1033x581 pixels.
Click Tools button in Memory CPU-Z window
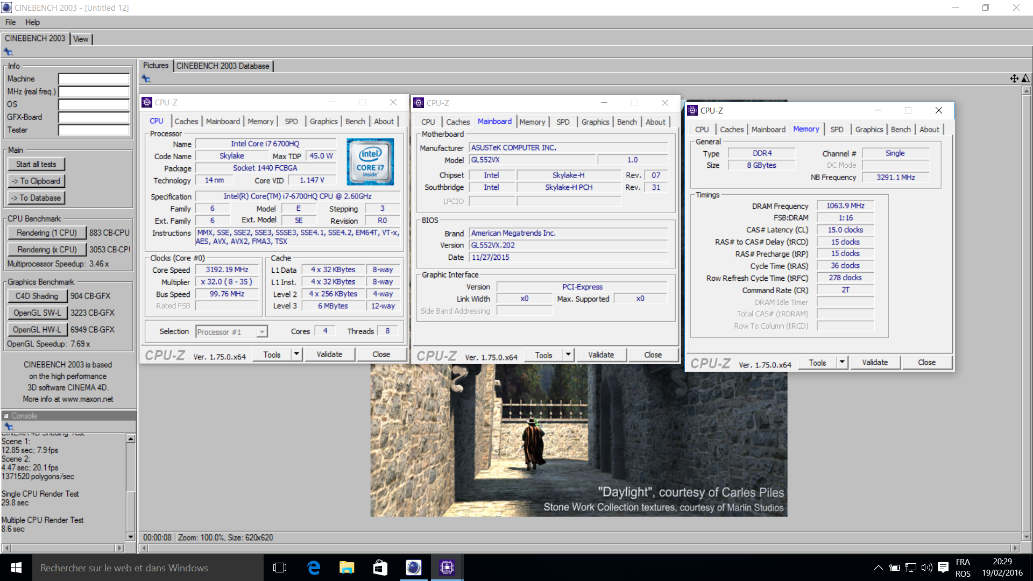point(817,362)
